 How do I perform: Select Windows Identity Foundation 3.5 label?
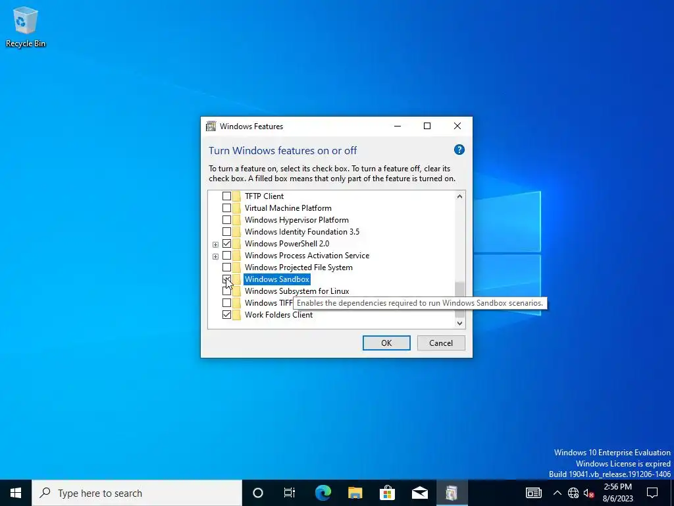point(301,231)
